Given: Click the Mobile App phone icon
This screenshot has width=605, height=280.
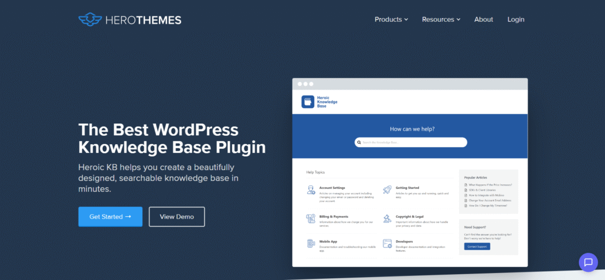Looking at the screenshot, I should pyautogui.click(x=311, y=243).
